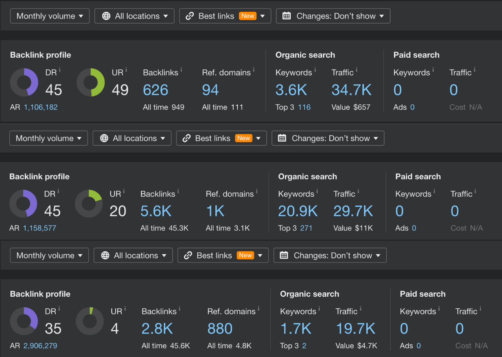Click the info icon beside UR with value 4
Viewport: 502px width, 357px height.
(x=125, y=309)
